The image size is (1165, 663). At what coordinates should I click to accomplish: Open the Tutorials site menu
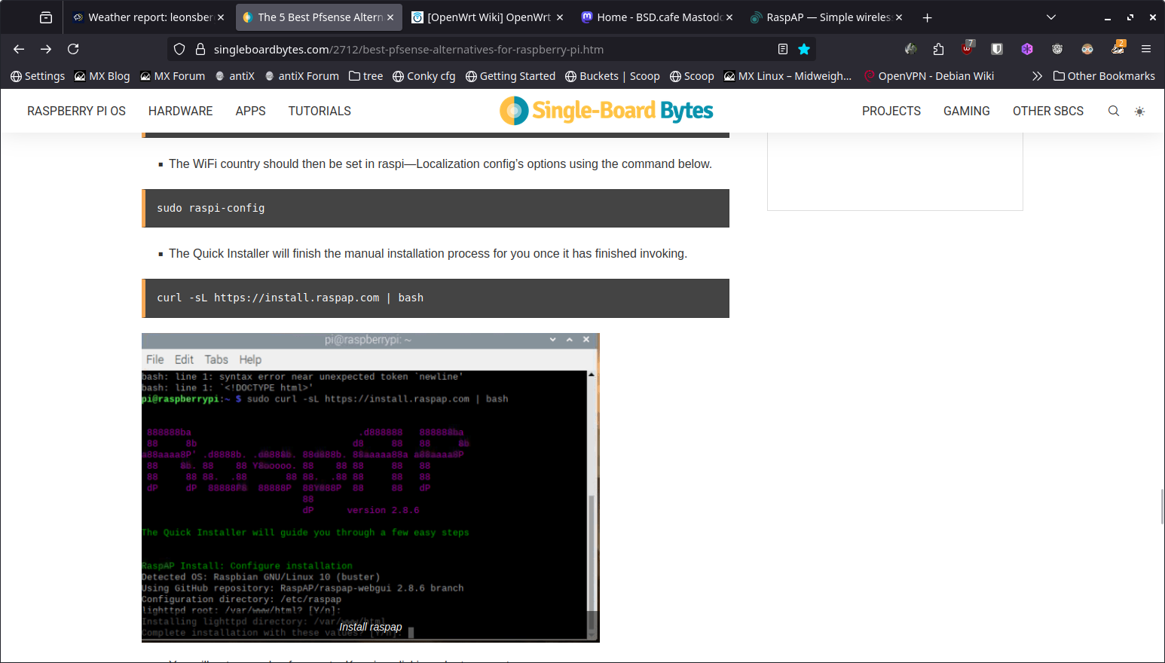pyautogui.click(x=320, y=111)
